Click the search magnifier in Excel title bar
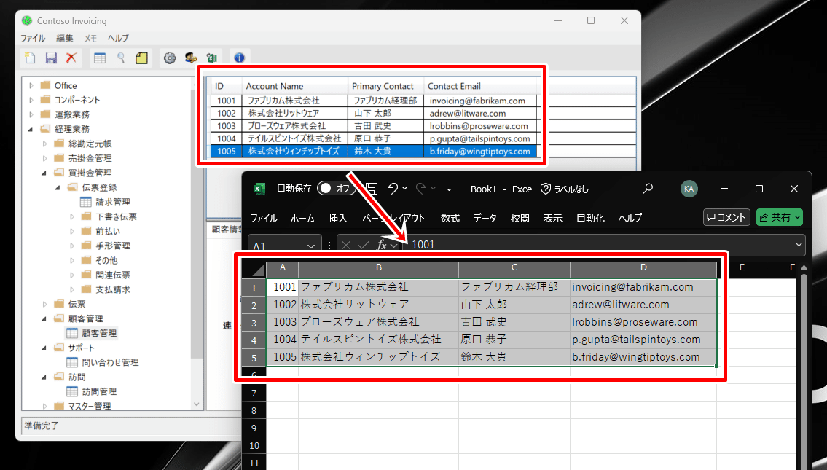This screenshot has height=470, width=827. [x=648, y=188]
